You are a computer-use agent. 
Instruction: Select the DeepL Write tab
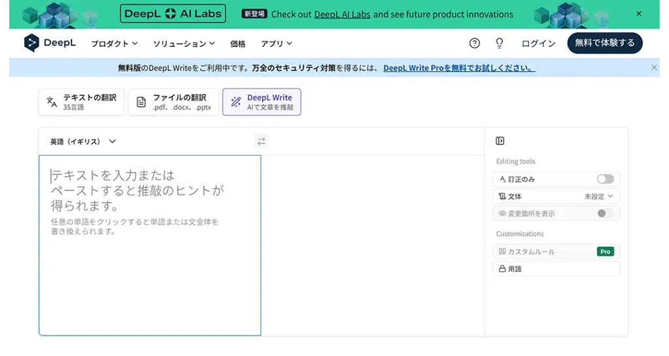click(x=261, y=102)
